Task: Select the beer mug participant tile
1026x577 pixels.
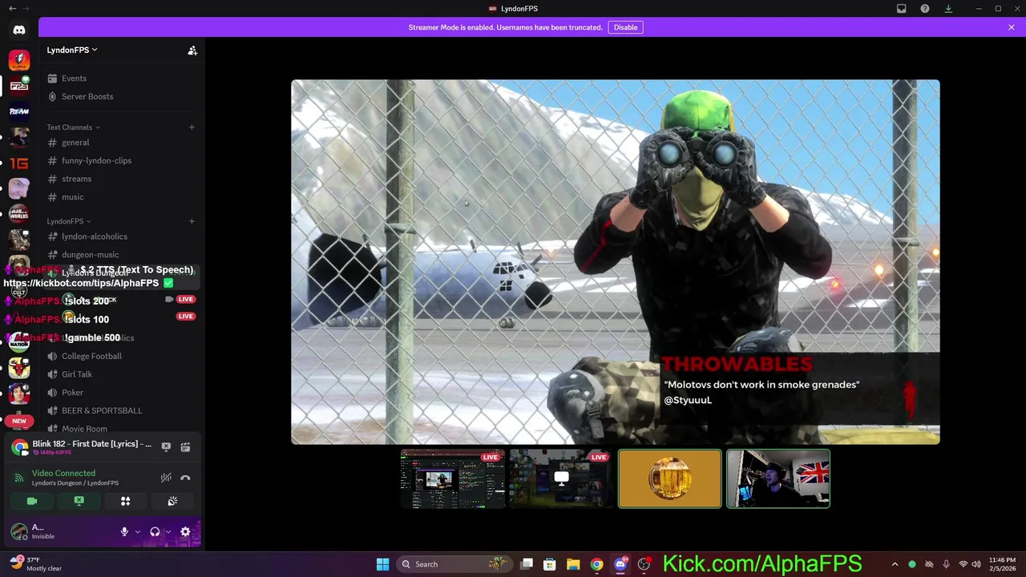Action: (669, 479)
